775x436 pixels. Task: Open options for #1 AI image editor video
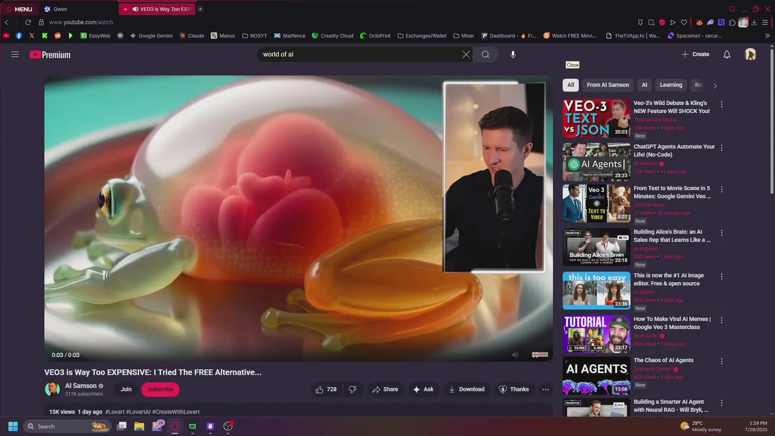pyautogui.click(x=721, y=277)
